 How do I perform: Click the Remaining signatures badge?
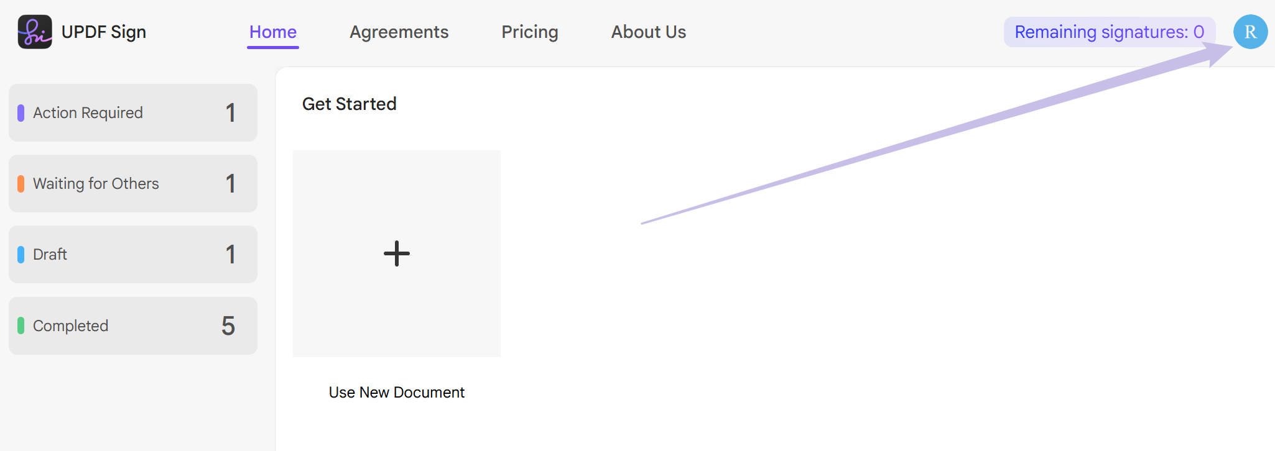point(1109,32)
